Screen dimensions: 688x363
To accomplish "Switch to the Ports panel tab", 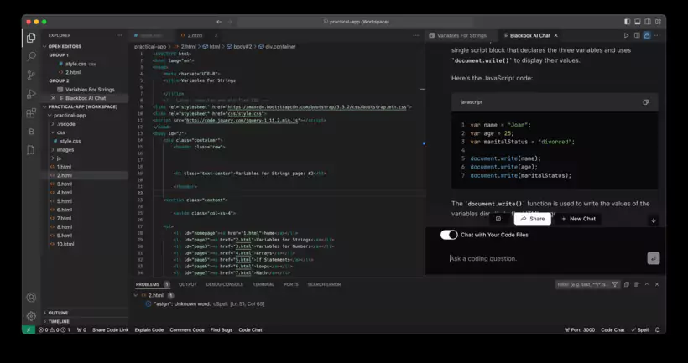I will pos(291,284).
